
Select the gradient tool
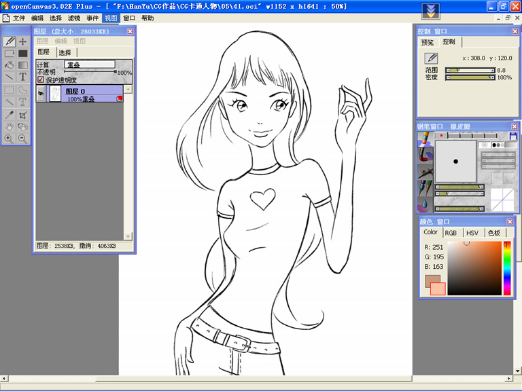click(x=22, y=65)
